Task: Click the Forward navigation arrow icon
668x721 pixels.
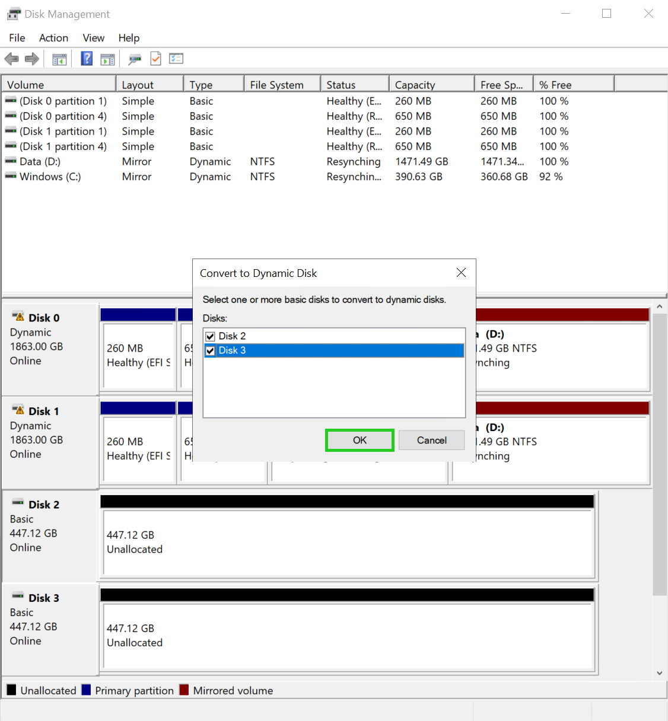Action: [32, 58]
